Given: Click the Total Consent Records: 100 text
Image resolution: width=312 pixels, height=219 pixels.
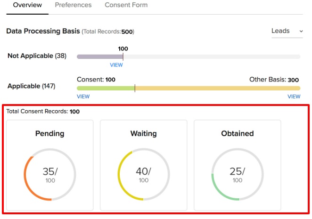Looking at the screenshot, I should pyautogui.click(x=43, y=112).
